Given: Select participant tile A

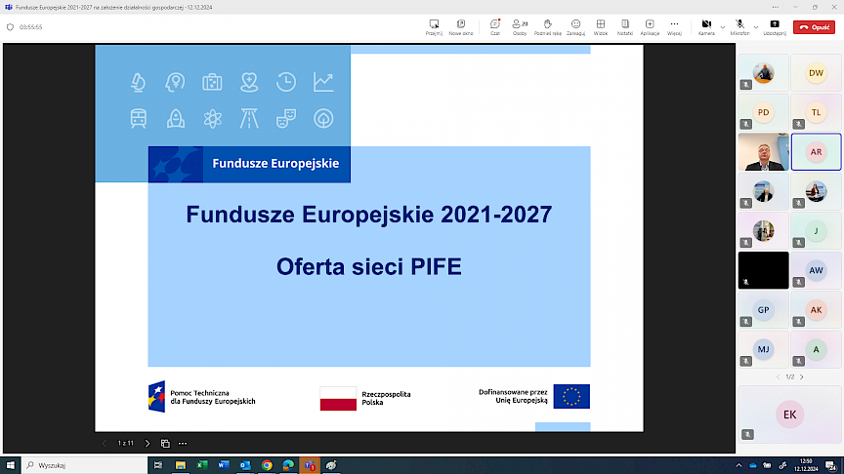Looking at the screenshot, I should (816, 349).
